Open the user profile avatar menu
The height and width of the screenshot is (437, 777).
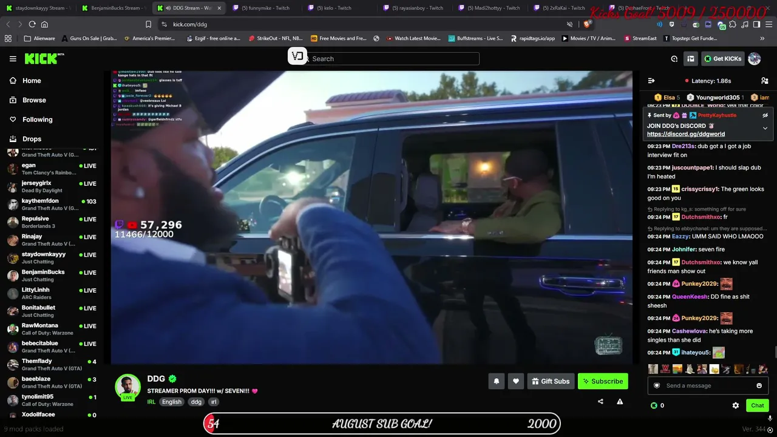(x=755, y=59)
